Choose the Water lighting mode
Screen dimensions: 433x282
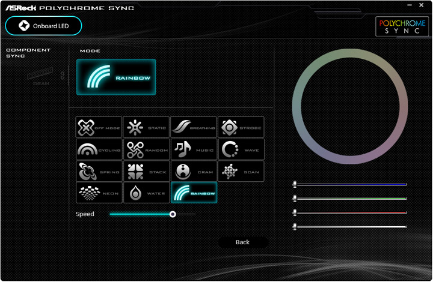point(146,193)
